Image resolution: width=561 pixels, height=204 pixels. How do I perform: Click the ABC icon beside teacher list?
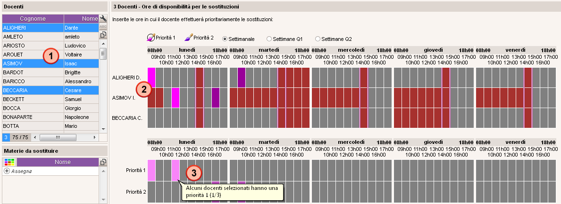(x=103, y=27)
